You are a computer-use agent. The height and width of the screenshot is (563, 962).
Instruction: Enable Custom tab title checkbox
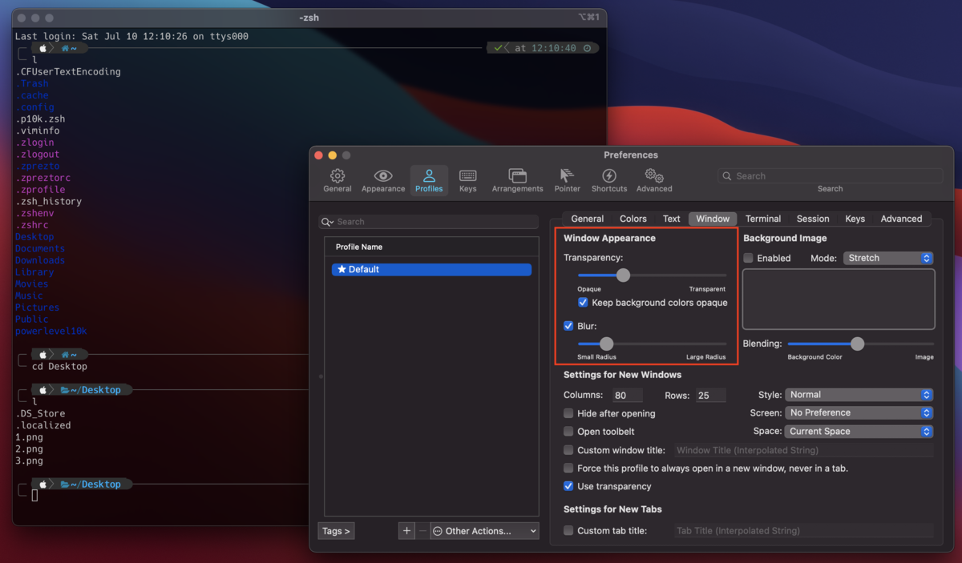pyautogui.click(x=568, y=530)
